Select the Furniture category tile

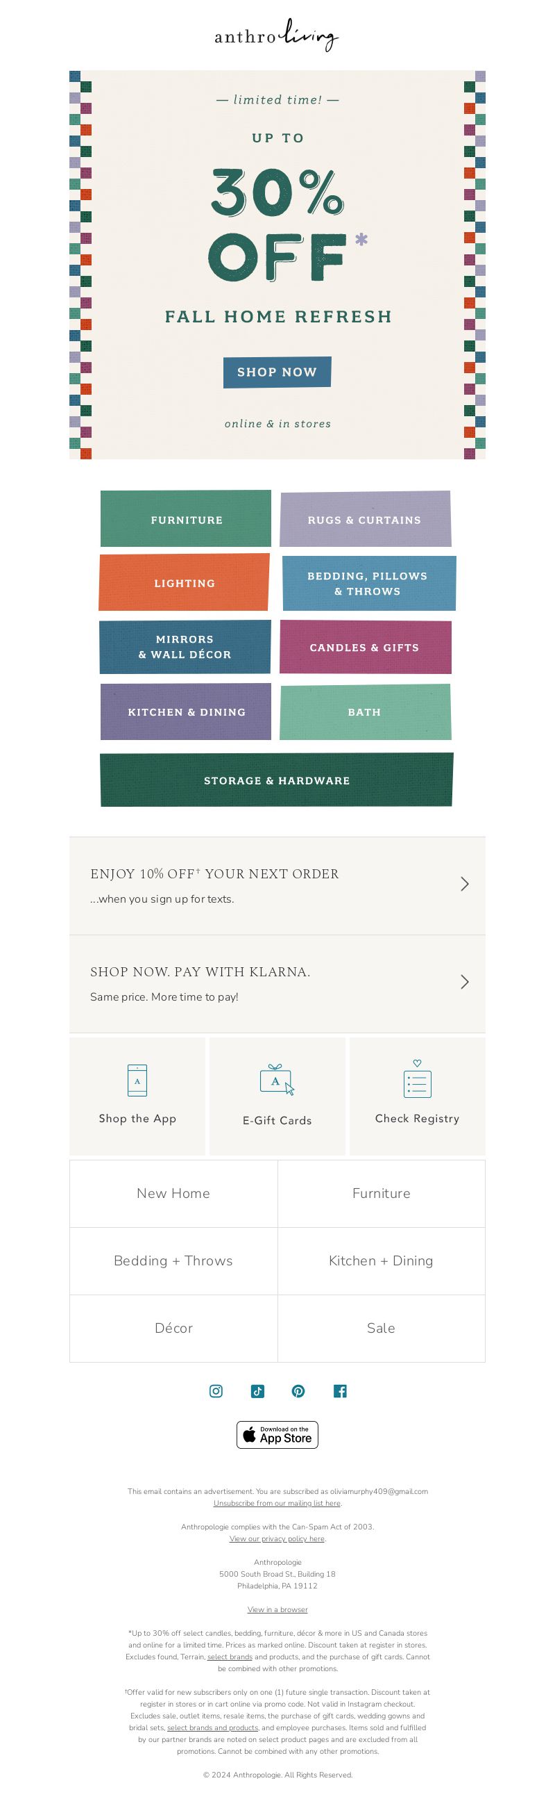(186, 518)
